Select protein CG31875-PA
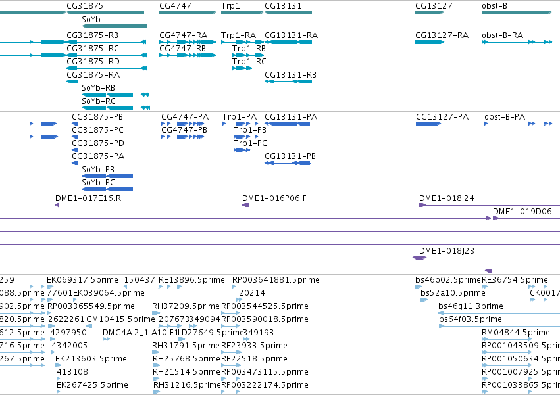Image resolution: width=560 pixels, height=395 pixels. (x=74, y=163)
